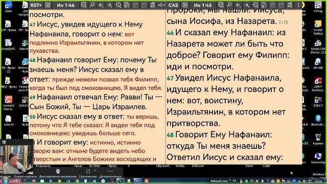Open the grid icon above the video thumbnail

pyautogui.click(x=4, y=142)
